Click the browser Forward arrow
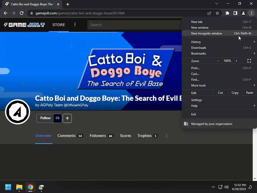Viewport: 257px width, 193px height. pos(14,13)
